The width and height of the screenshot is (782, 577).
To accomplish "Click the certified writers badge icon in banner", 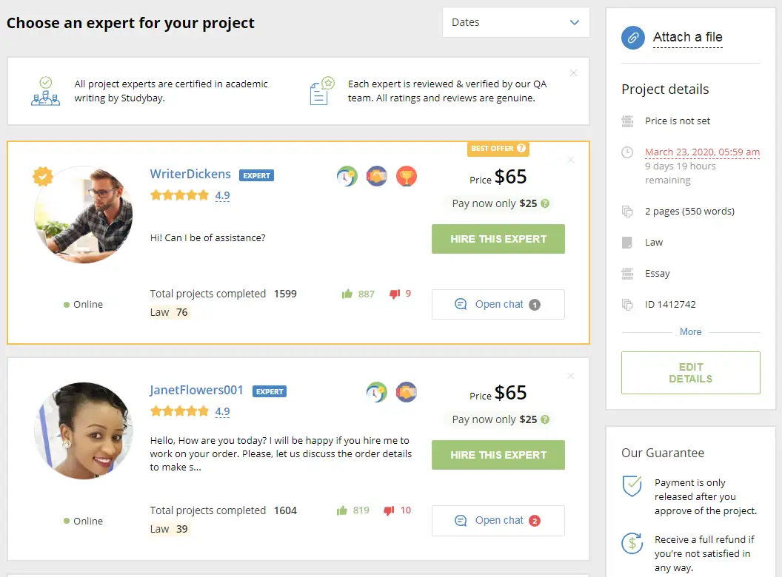I will [x=45, y=90].
